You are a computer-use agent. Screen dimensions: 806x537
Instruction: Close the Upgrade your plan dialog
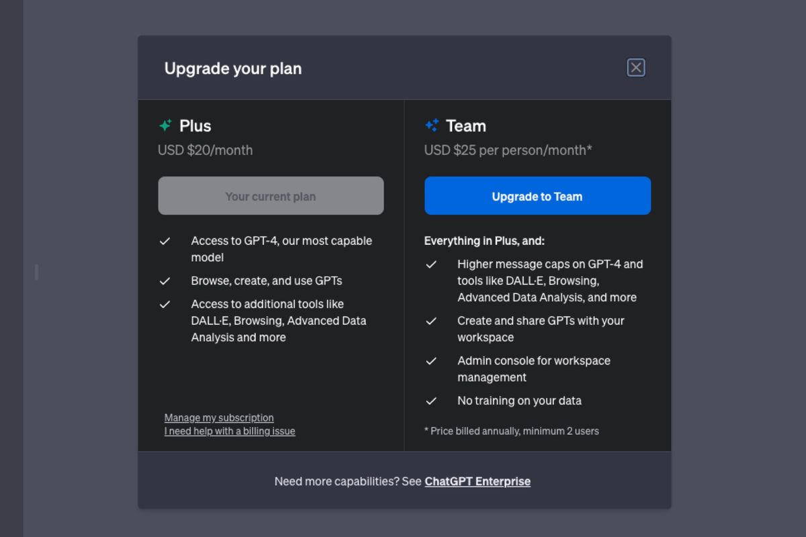coord(635,68)
